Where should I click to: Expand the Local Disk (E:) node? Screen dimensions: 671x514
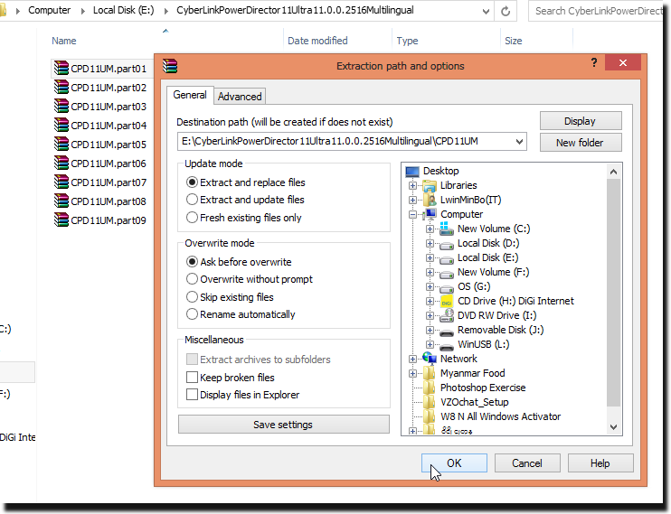pos(430,257)
